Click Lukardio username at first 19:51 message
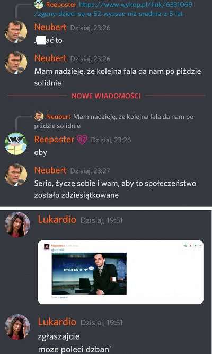The image size is (212, 354). pos(57,219)
